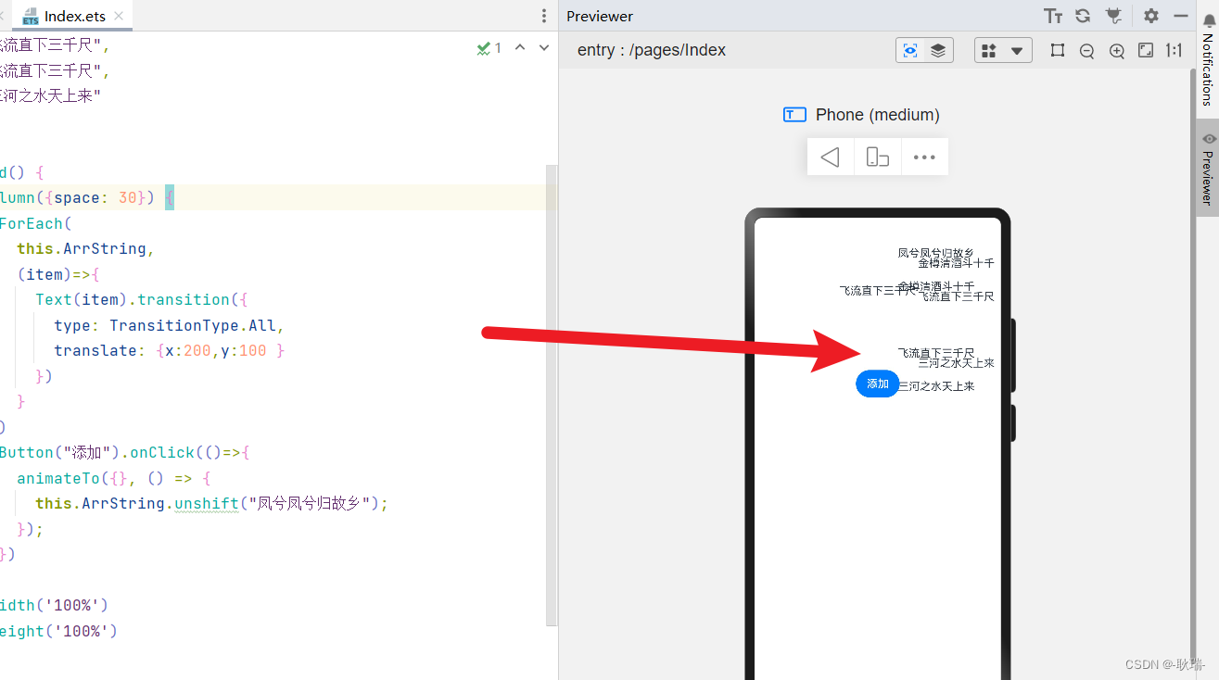Minimize the Previewer panel
This screenshot has height=680, width=1219.
(1180, 16)
